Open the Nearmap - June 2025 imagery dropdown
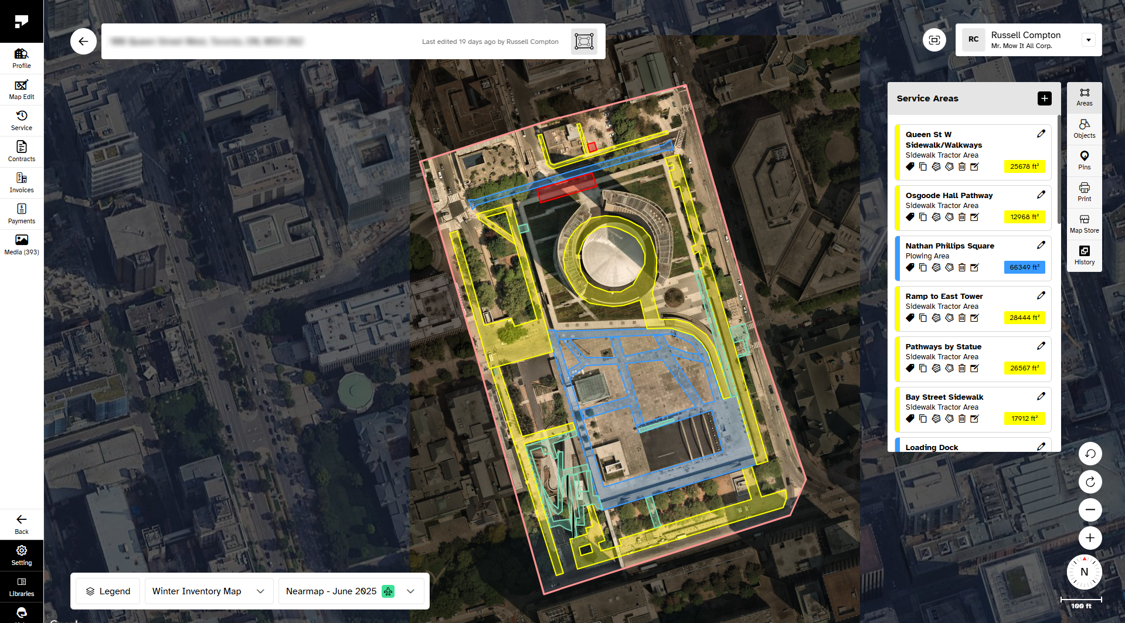Screen dimensions: 1125x623 [x=351, y=591]
